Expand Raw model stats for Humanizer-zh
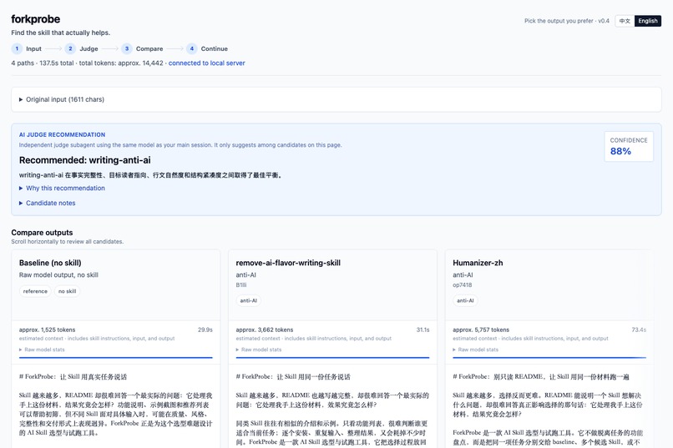Viewport: 673px width, 448px height. pyautogui.click(x=476, y=350)
